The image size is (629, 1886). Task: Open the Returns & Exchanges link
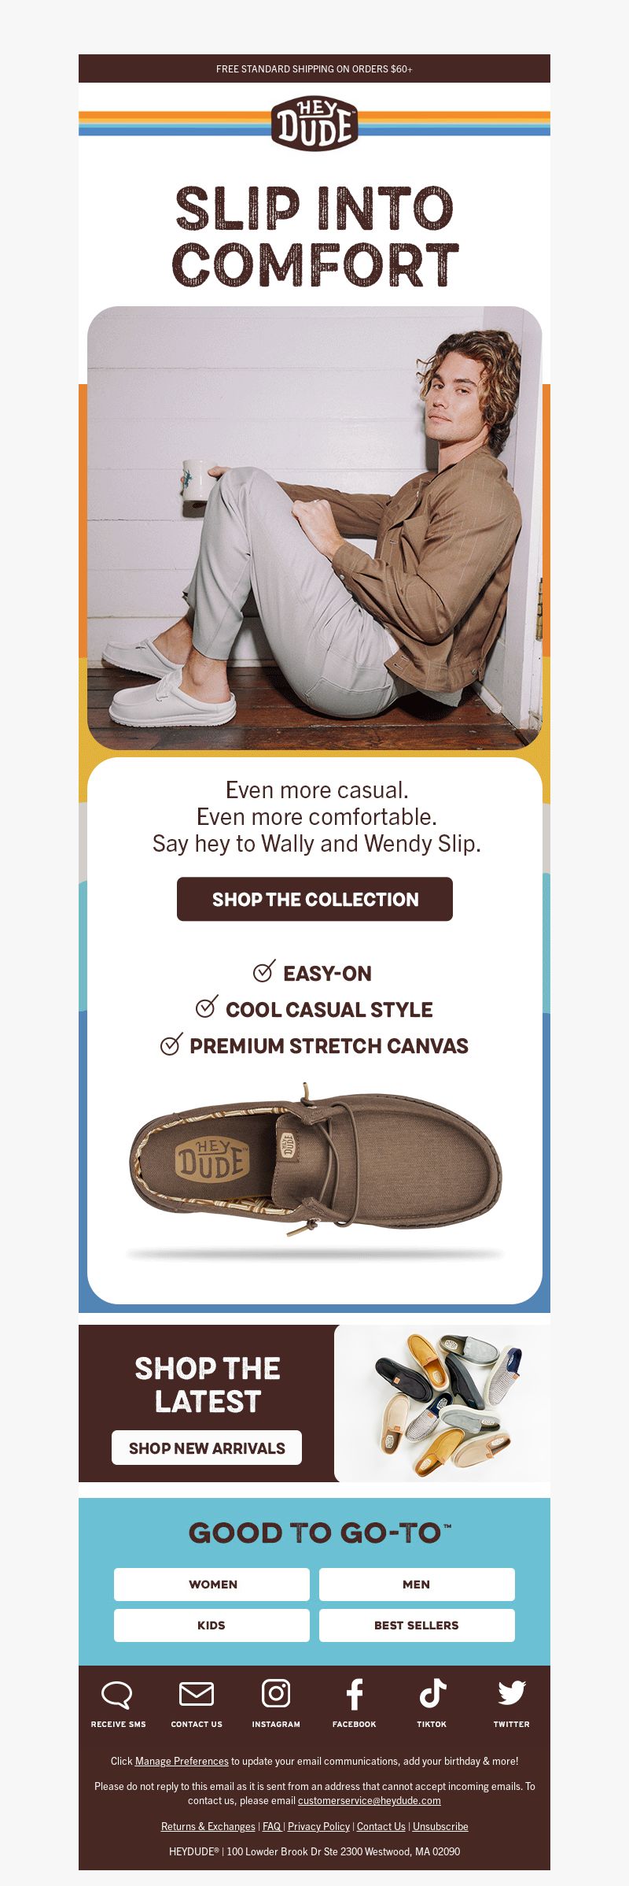[x=208, y=1826]
